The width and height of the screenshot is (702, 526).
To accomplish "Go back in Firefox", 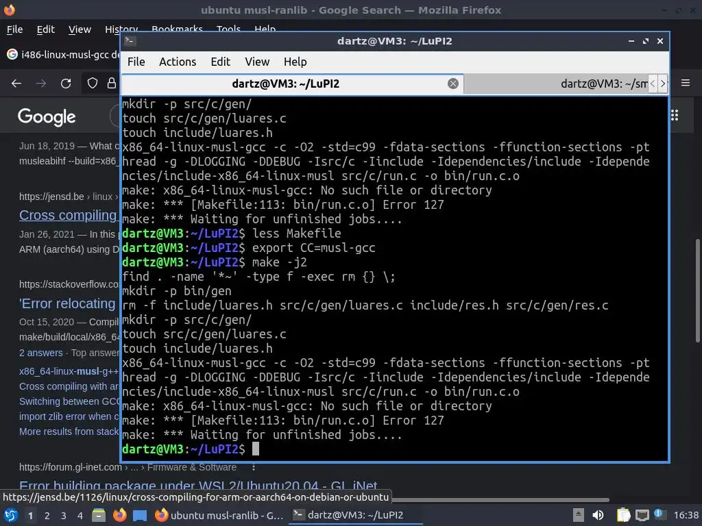I will coord(16,83).
